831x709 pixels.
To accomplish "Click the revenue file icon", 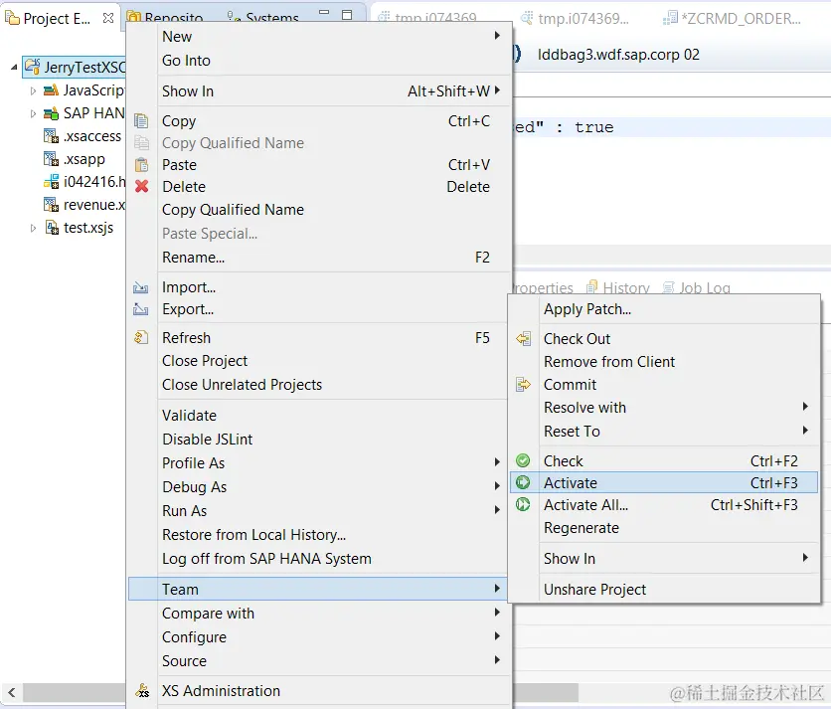I will pyautogui.click(x=51, y=205).
